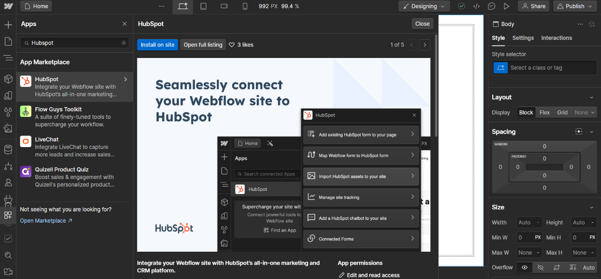Collapse the Layout section
Screen dimensions: 601x279
pyautogui.click(x=592, y=97)
